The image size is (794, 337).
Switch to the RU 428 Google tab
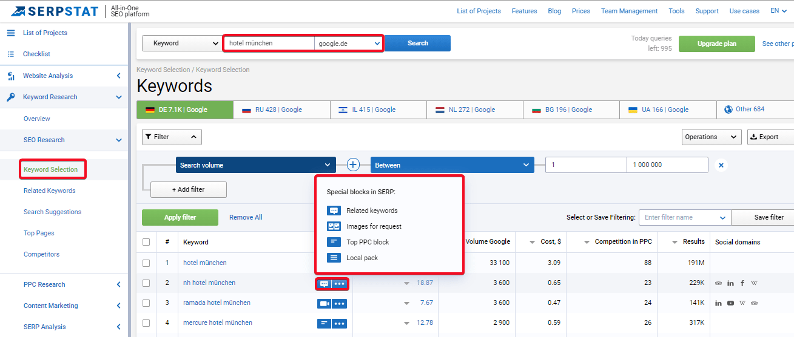click(x=281, y=110)
